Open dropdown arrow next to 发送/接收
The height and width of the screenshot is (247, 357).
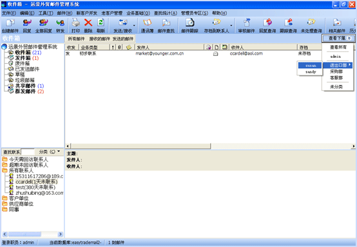pyautogui.click(x=134, y=26)
